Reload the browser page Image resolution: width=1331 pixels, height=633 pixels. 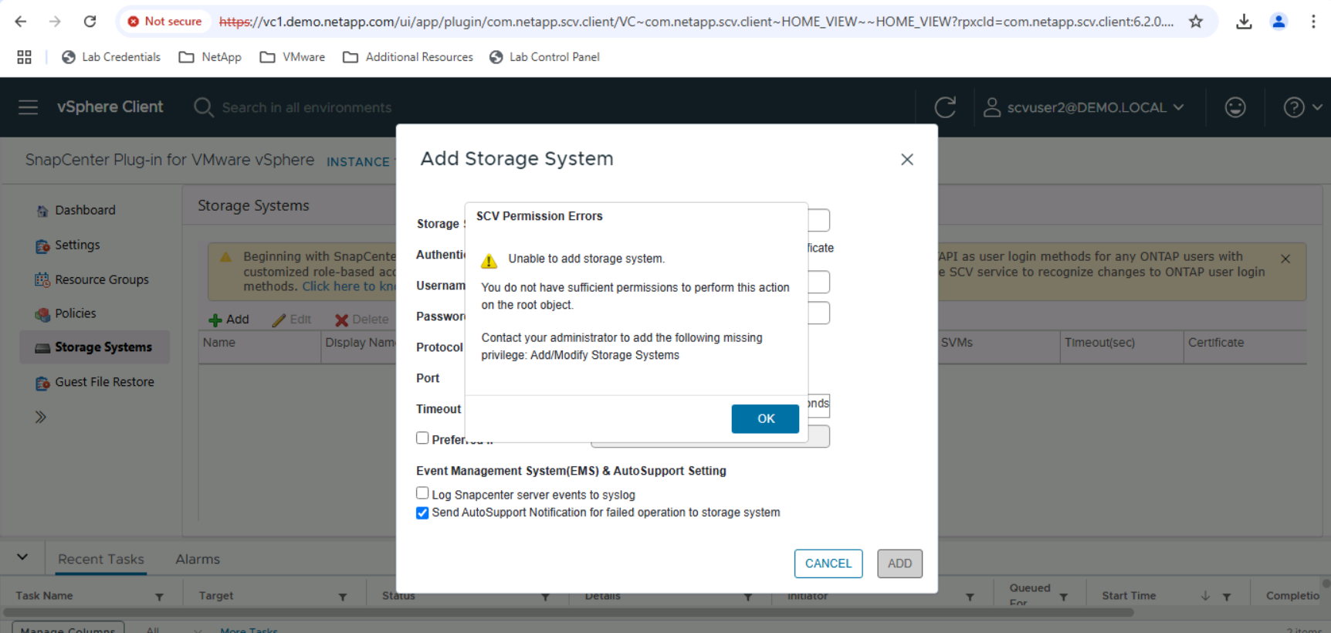(x=90, y=22)
